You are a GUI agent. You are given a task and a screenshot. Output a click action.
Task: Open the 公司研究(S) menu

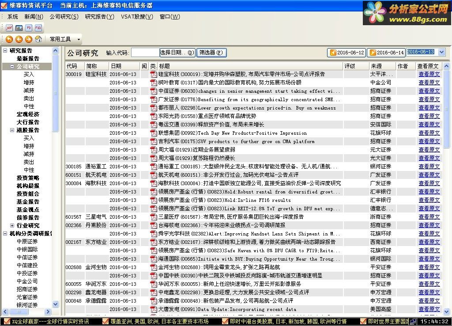[x=64, y=17]
